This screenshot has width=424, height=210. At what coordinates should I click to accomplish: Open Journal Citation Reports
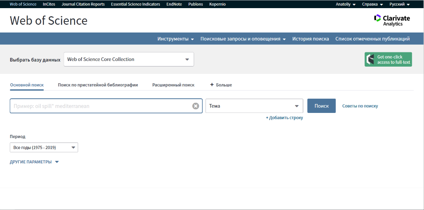83,4
